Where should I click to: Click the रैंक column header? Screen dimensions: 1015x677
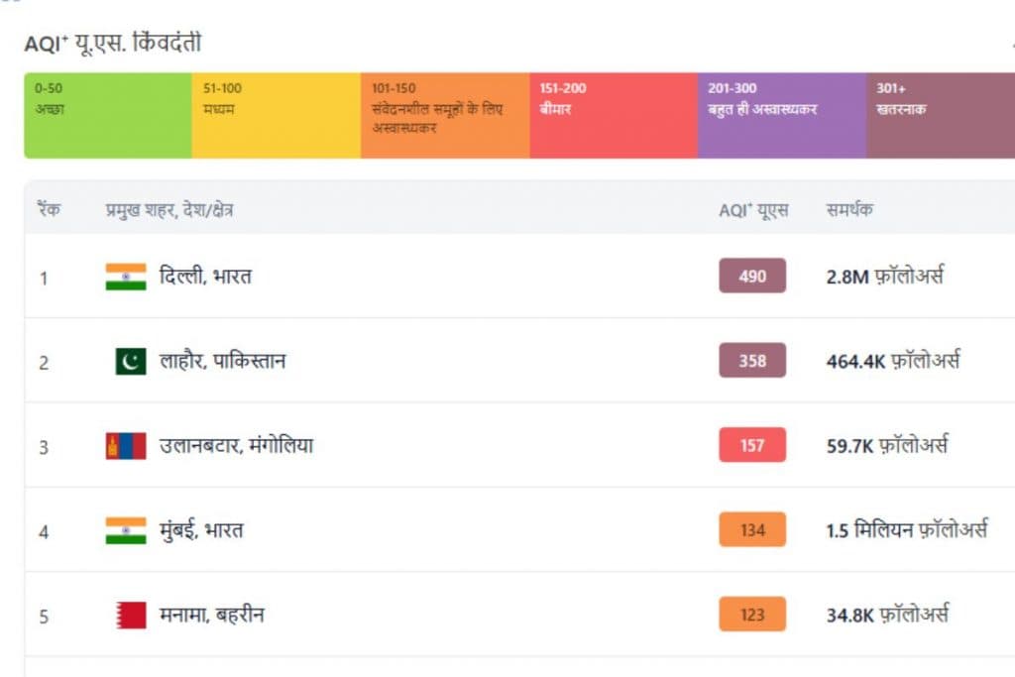[x=50, y=210]
